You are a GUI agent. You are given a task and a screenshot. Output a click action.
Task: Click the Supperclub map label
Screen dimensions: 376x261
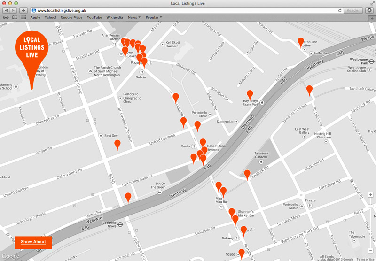[x=225, y=122]
